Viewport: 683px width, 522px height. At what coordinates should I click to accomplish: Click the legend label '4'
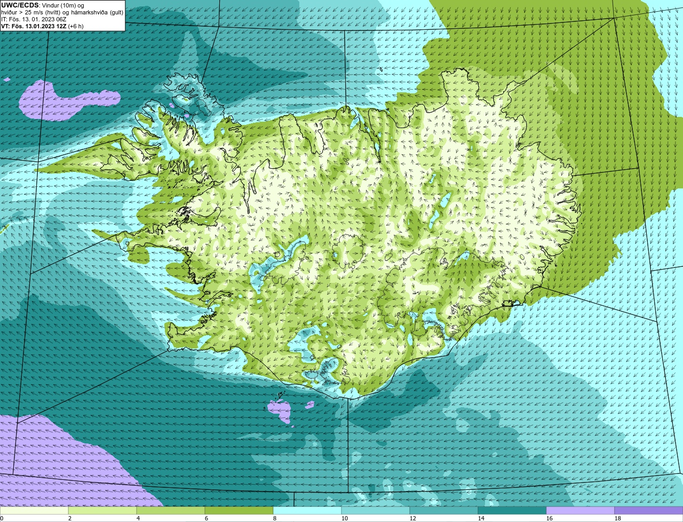point(138,518)
